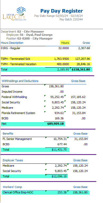Select the TSPH - Terminated Sick row
The width and height of the screenshot is (103, 203).
(46, 59)
